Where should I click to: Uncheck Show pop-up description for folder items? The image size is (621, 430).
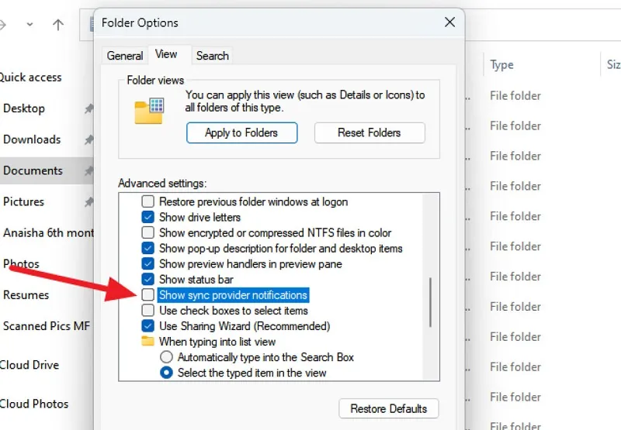147,248
